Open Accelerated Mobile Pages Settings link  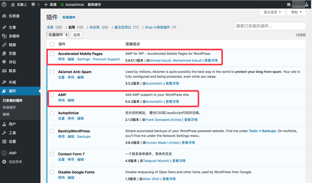pyautogui.click(x=83, y=59)
